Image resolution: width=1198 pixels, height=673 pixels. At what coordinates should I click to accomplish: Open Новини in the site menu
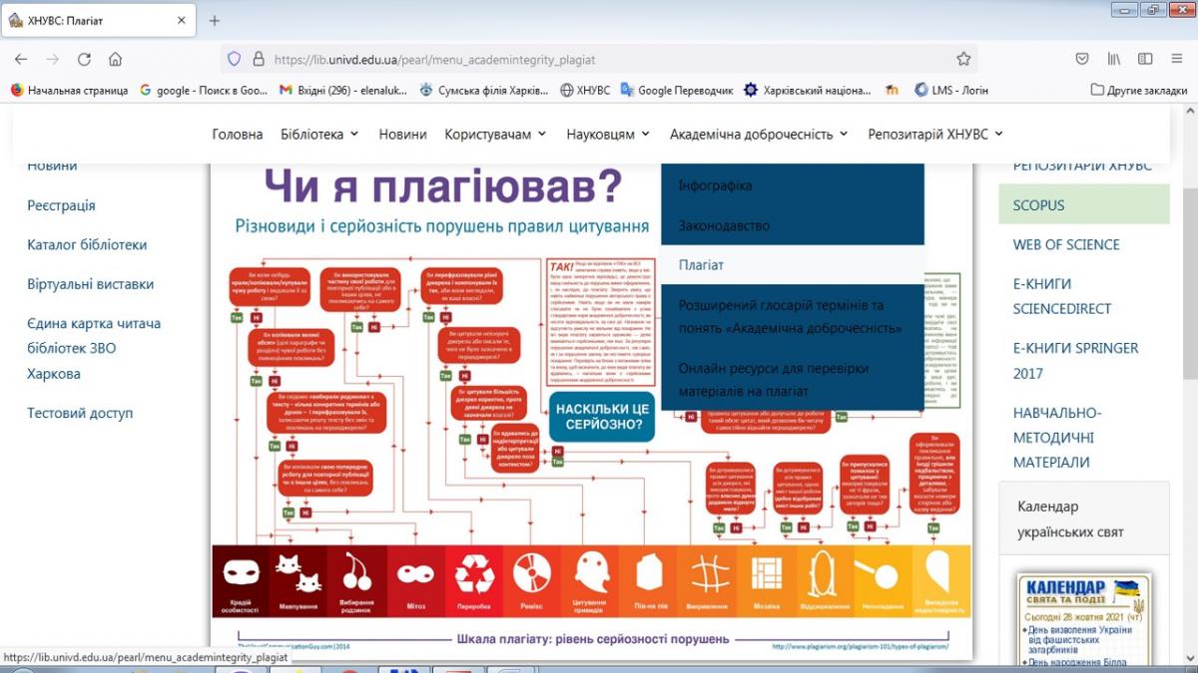point(402,134)
